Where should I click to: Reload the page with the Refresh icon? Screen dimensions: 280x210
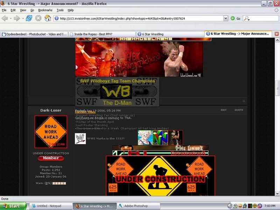29,18
